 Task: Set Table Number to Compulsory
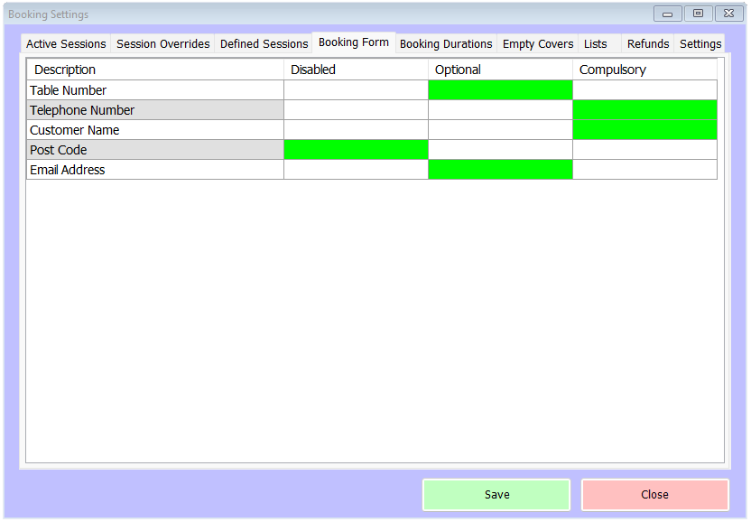pyautogui.click(x=644, y=90)
